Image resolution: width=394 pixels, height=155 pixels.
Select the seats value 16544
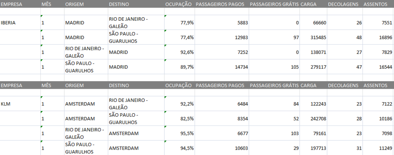(x=378, y=67)
